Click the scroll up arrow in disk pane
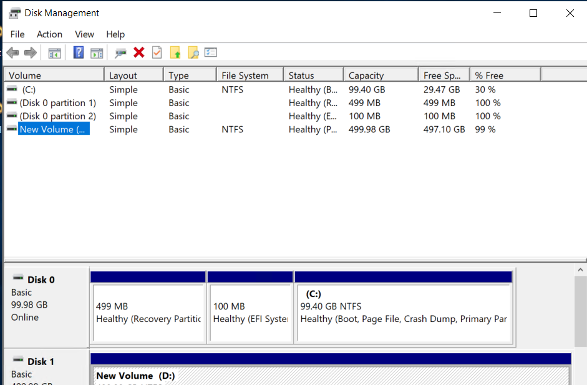Image resolution: width=587 pixels, height=385 pixels. pyautogui.click(x=580, y=270)
